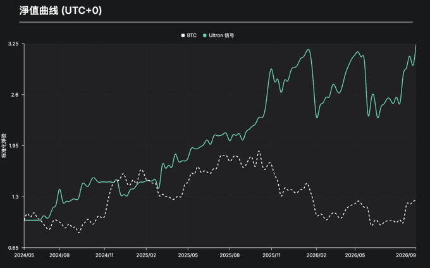Click the 标准化净值 y-axis title

pos(4,145)
